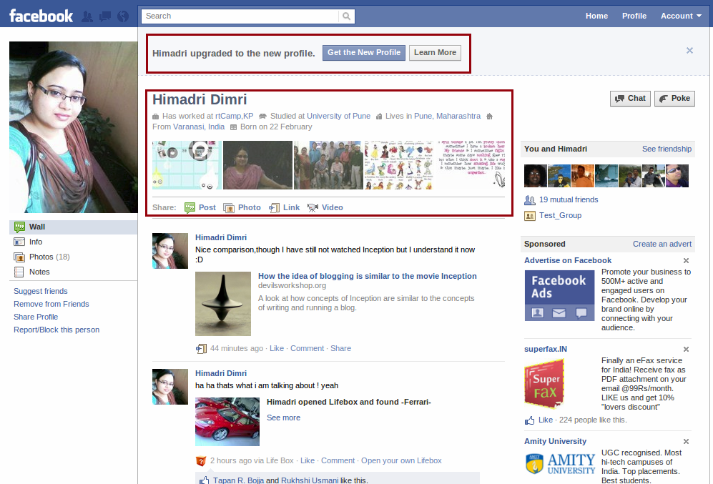Click the Facebook logo
This screenshot has width=713, height=484.
click(41, 16)
